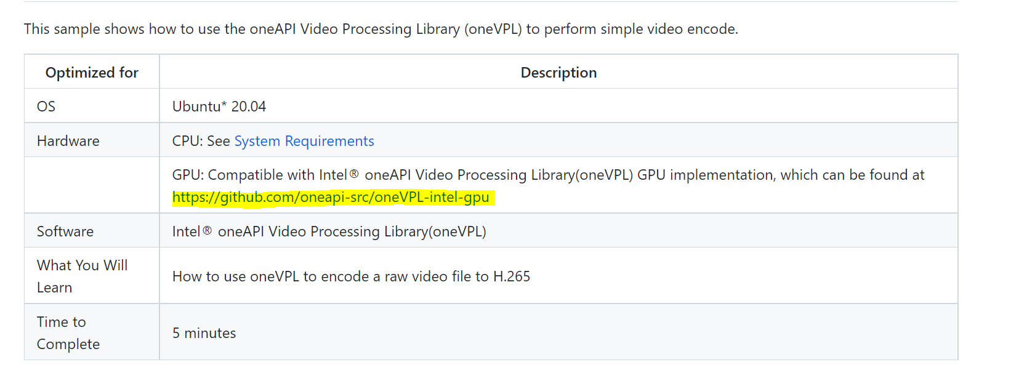Click the "CPU: See" text
The width and height of the screenshot is (1019, 386).
[201, 141]
